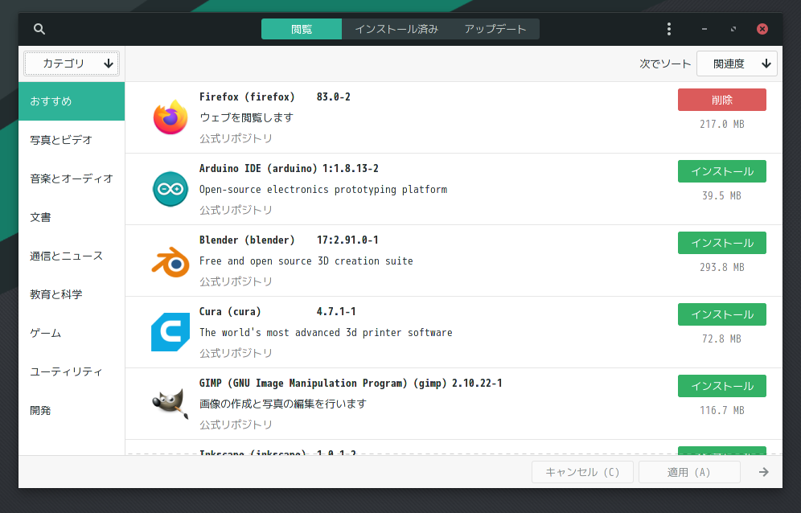This screenshot has height=513, width=801.
Task: Click the GIMP app icon
Action: coord(170,404)
